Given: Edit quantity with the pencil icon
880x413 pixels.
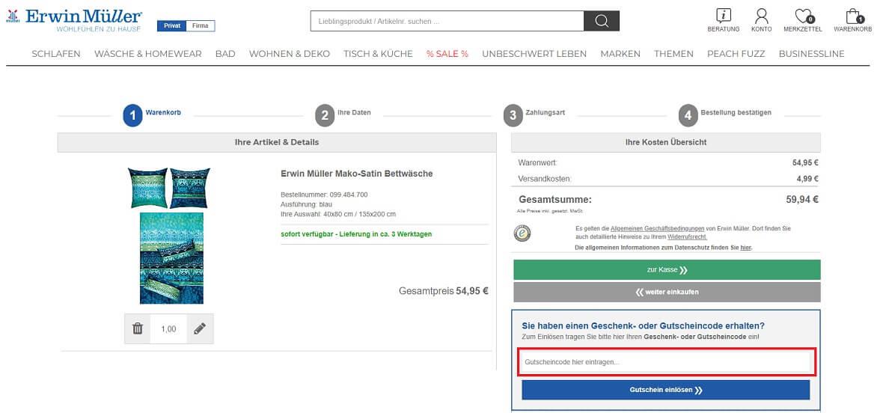Looking at the screenshot, I should (x=200, y=329).
